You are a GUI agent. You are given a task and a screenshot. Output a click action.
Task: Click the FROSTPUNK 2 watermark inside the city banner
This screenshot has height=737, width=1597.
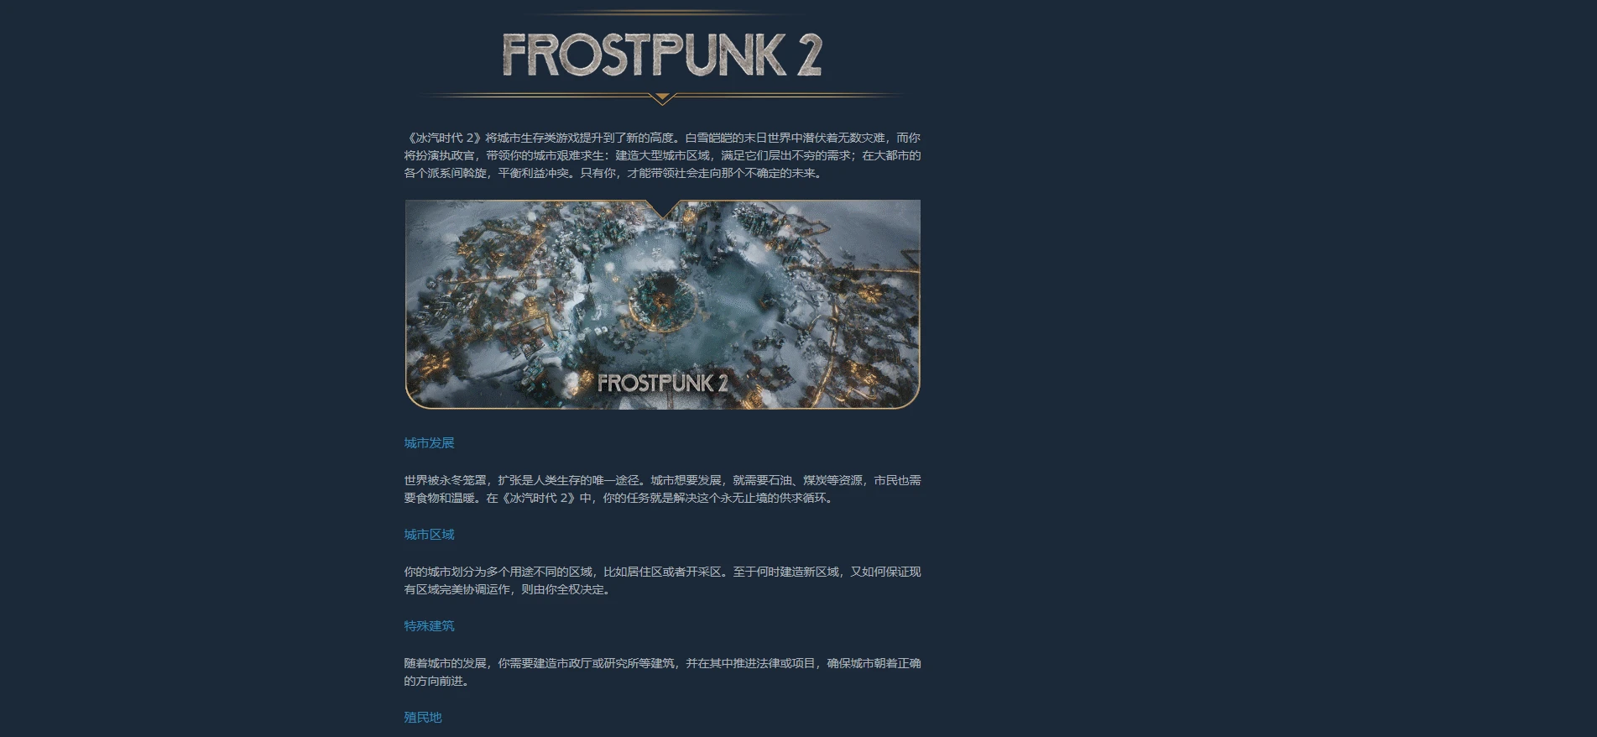663,383
